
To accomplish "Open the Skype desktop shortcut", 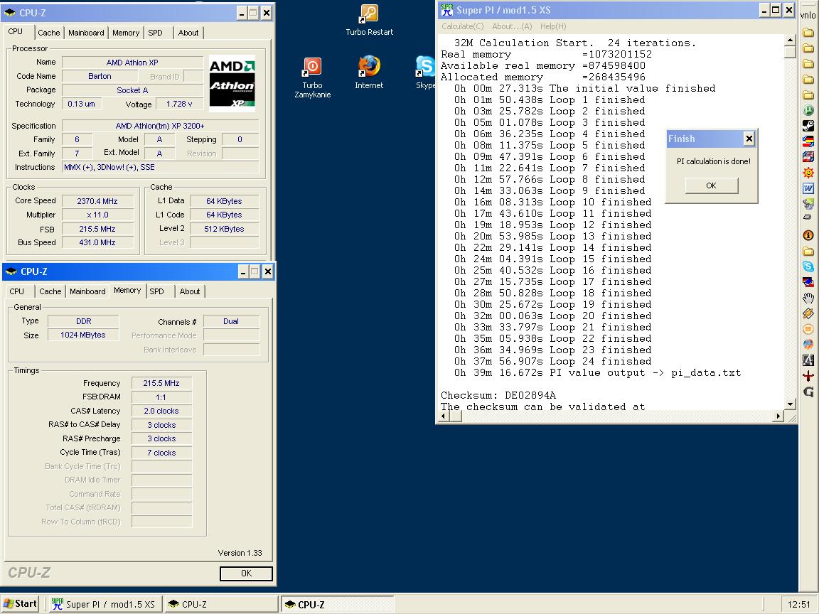I will (x=425, y=72).
